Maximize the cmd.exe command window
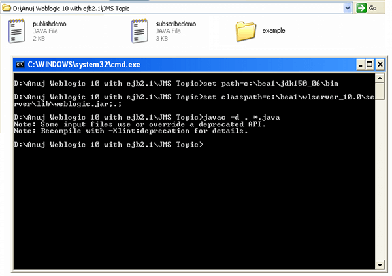 pyautogui.click(x=369, y=65)
